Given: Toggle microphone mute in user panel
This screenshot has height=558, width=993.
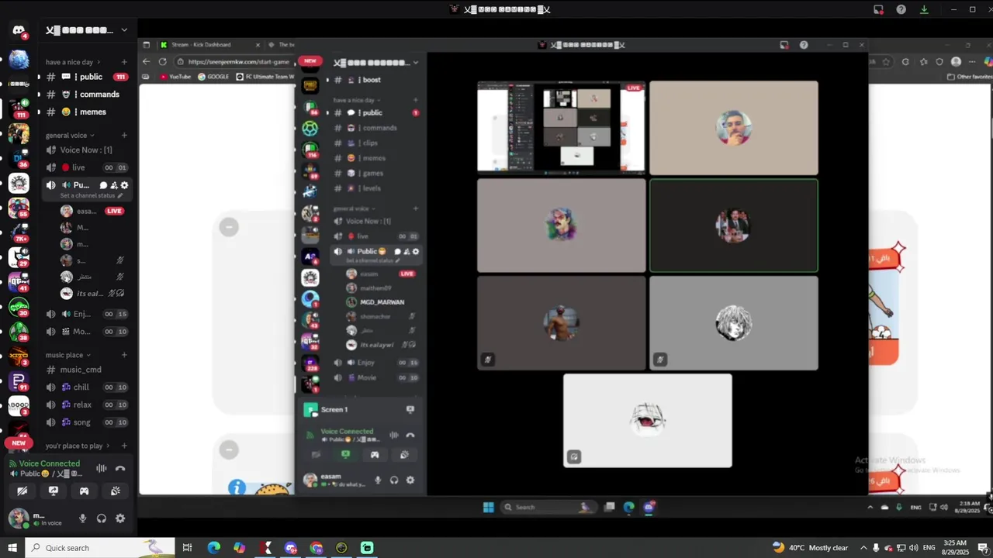Looking at the screenshot, I should [83, 518].
